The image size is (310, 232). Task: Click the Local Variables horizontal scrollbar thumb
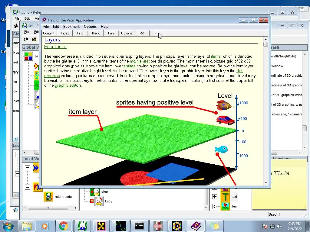pyautogui.click(x=48, y=208)
